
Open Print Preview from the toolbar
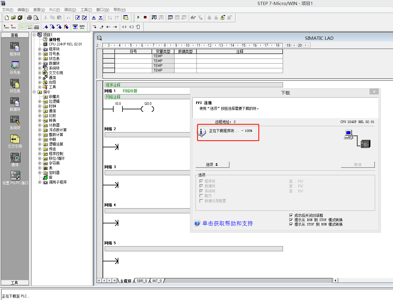pyautogui.click(x=36, y=18)
